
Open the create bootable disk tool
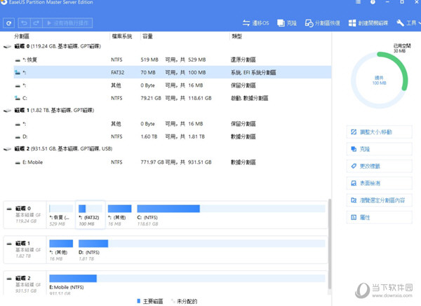[368, 23]
